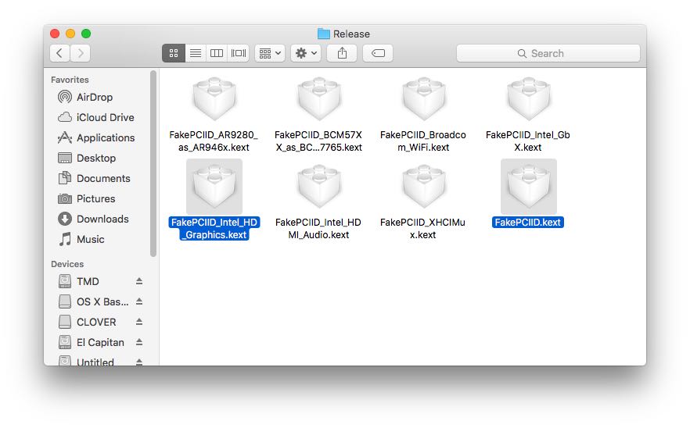Switch to icon view mode
The height and width of the screenshot is (428, 690).
coord(174,53)
